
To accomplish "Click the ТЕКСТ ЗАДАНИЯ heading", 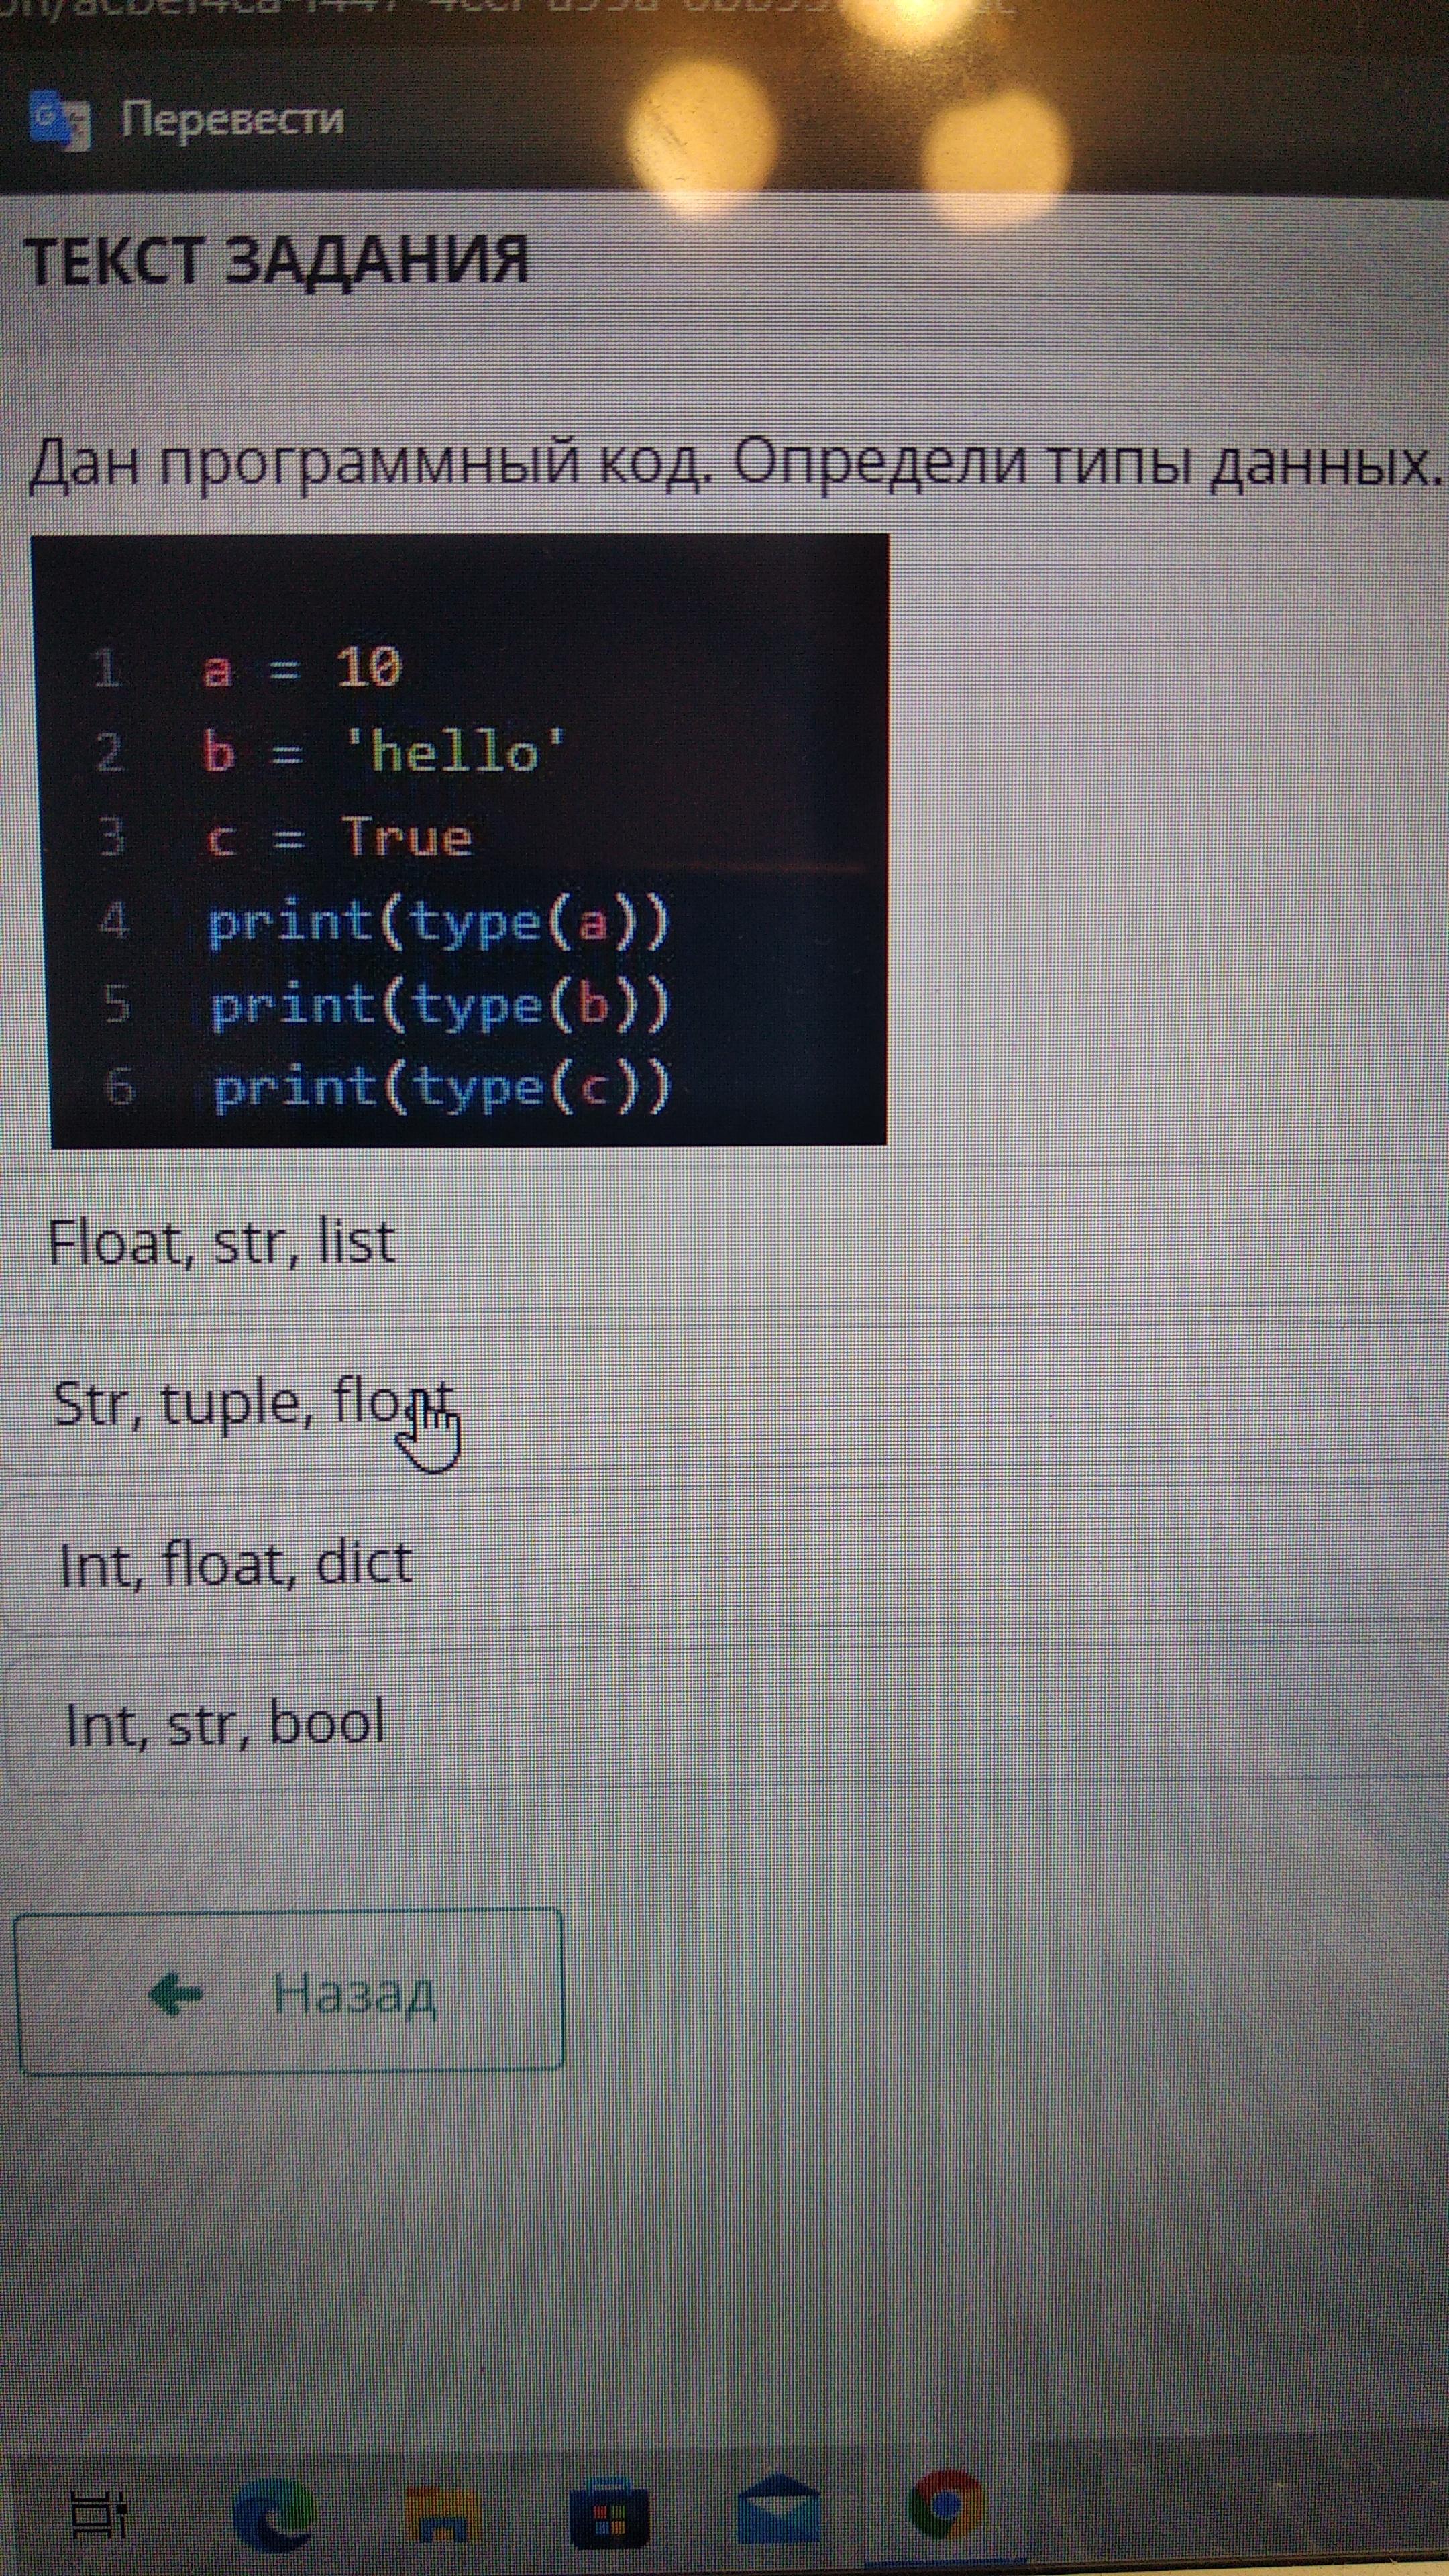I will point(275,261).
